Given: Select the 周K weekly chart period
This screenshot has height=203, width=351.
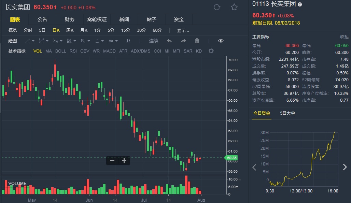Looking at the screenshot, I should tap(70, 30).
